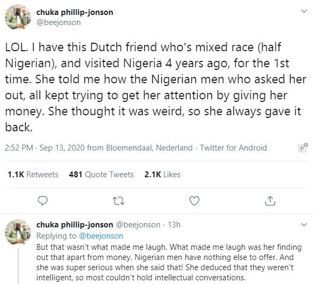The image size is (314, 284).
Task: Click the 13h timestamp on the reply
Action: [x=174, y=225]
